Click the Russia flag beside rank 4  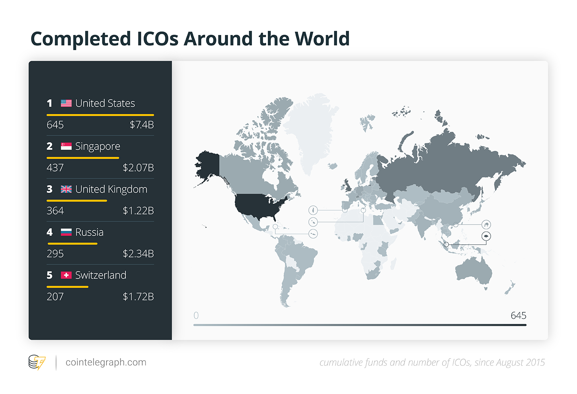tap(66, 232)
